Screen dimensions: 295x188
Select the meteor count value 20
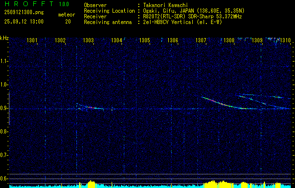click(x=68, y=22)
